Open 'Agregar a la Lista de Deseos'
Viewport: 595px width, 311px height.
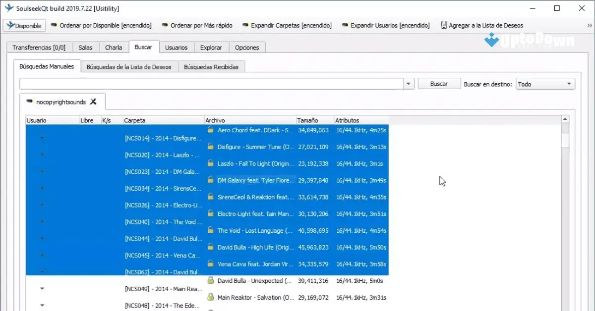point(481,25)
